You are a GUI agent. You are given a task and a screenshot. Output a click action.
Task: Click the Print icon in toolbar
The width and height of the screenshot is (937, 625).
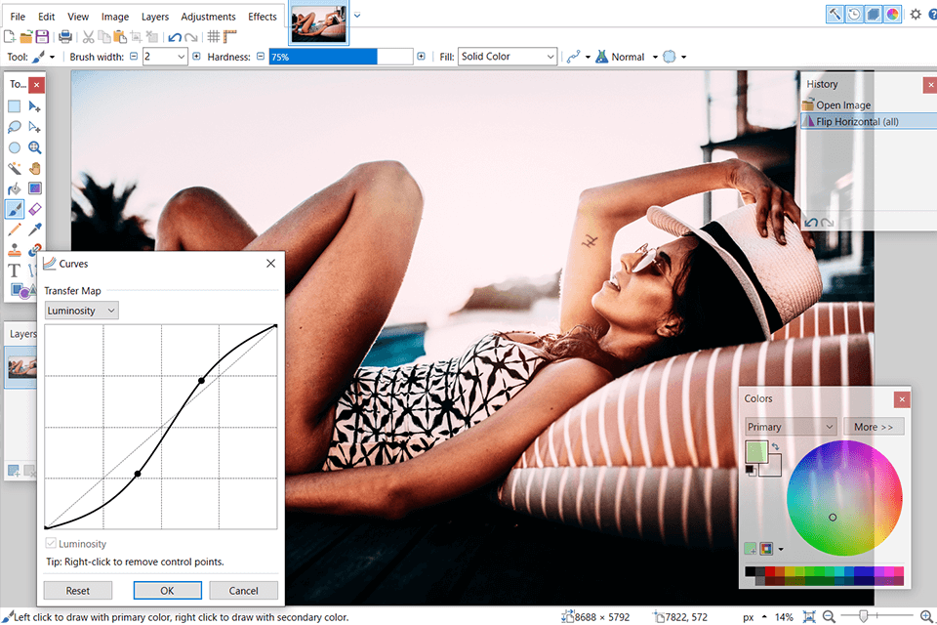tap(65, 37)
